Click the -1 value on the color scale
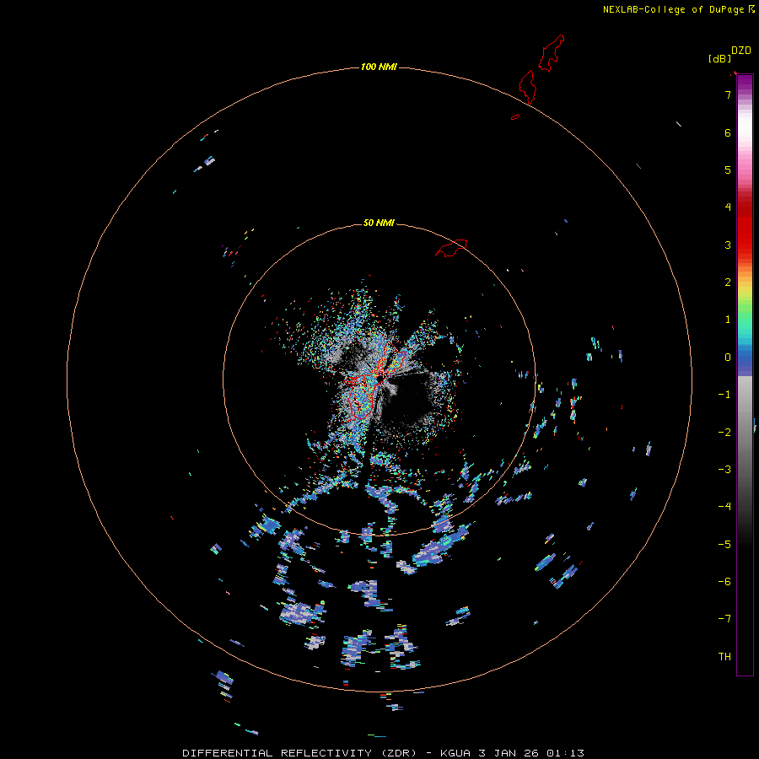This screenshot has width=759, height=759. pyautogui.click(x=724, y=395)
